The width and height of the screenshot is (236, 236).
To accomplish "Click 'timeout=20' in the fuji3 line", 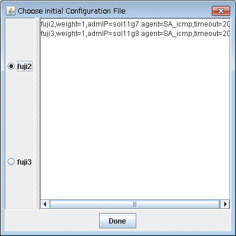I will tap(212, 34).
